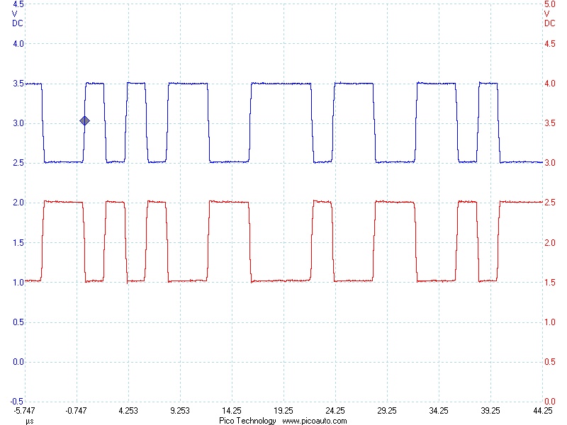Click the Pico Technology footer text
567x425 pixels.
pyautogui.click(x=247, y=421)
